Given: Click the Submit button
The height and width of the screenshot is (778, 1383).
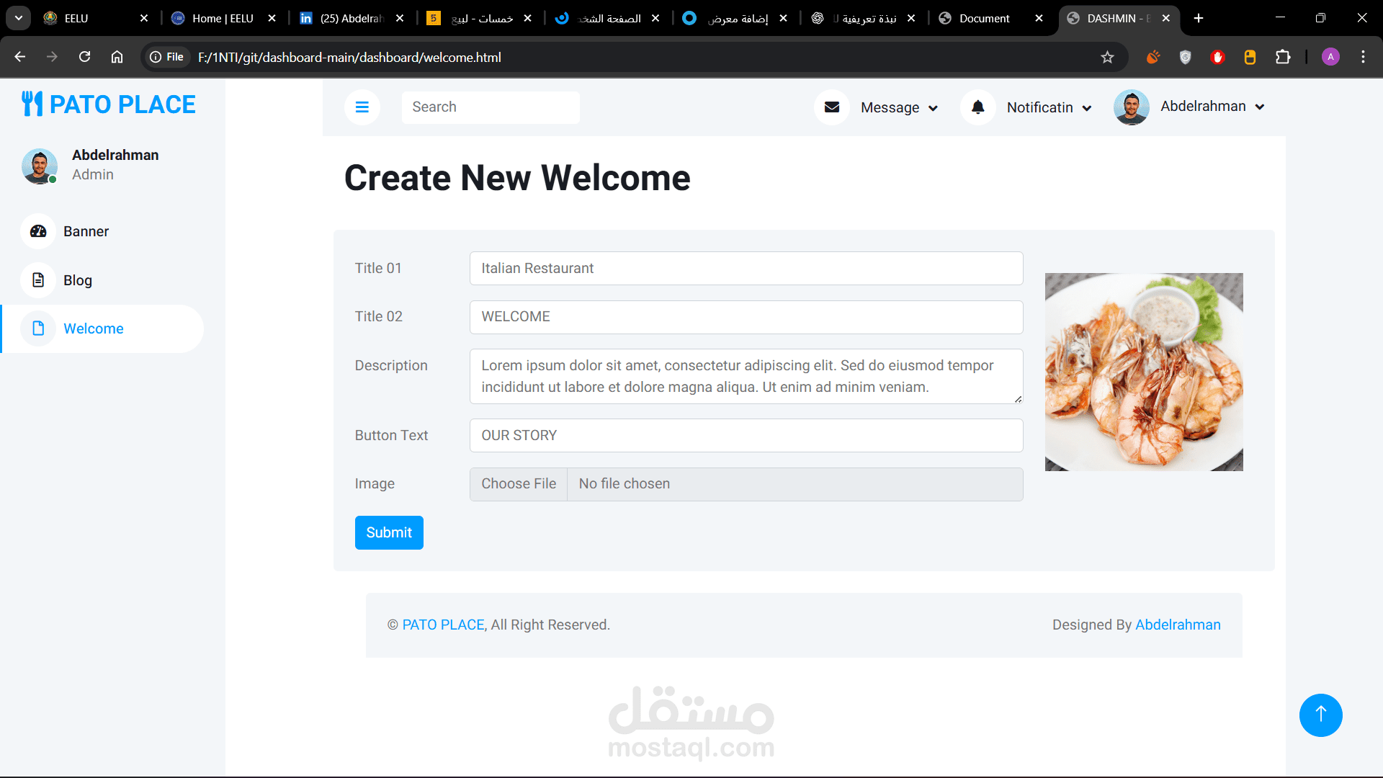Looking at the screenshot, I should click(389, 532).
